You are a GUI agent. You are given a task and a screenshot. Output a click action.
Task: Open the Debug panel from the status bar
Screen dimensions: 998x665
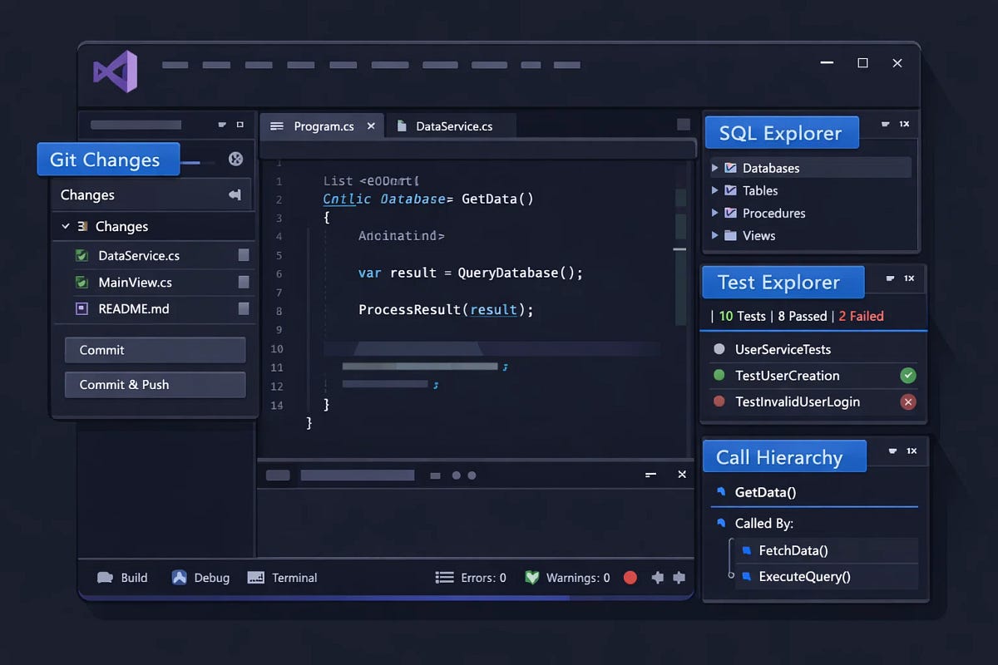(x=180, y=577)
